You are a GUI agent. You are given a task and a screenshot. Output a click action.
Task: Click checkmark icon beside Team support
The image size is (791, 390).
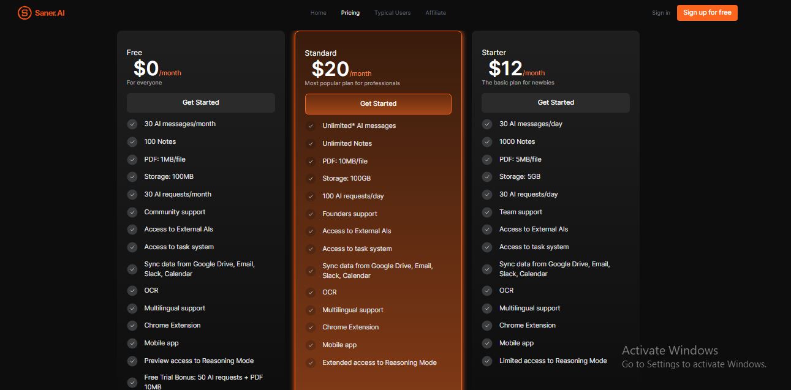(487, 212)
